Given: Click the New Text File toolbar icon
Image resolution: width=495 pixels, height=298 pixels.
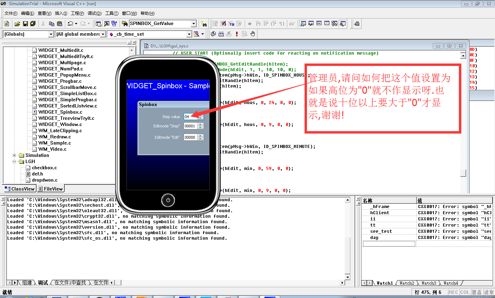Looking at the screenshot, I should click(7, 23).
